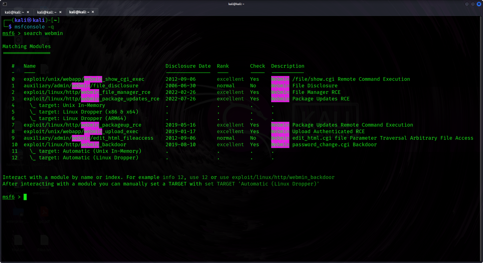Maximize the terminal window
This screenshot has width=483, height=263.
coord(472,4)
